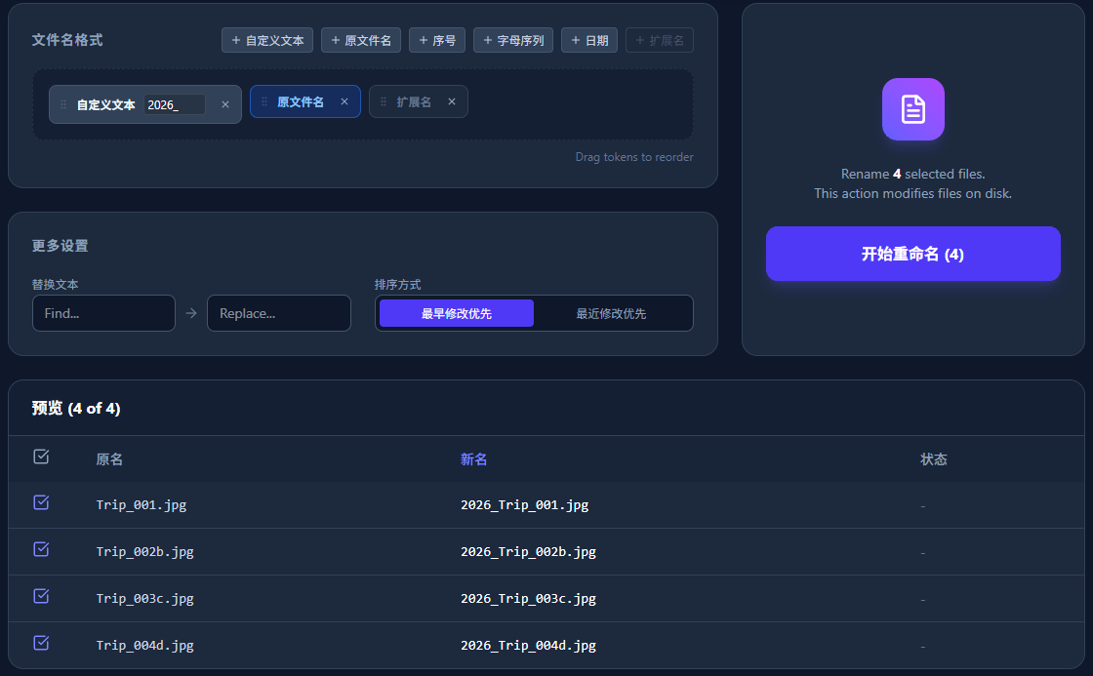
Task: Click new name 2026_Trip_003c.jpg
Action: pyautogui.click(x=528, y=599)
